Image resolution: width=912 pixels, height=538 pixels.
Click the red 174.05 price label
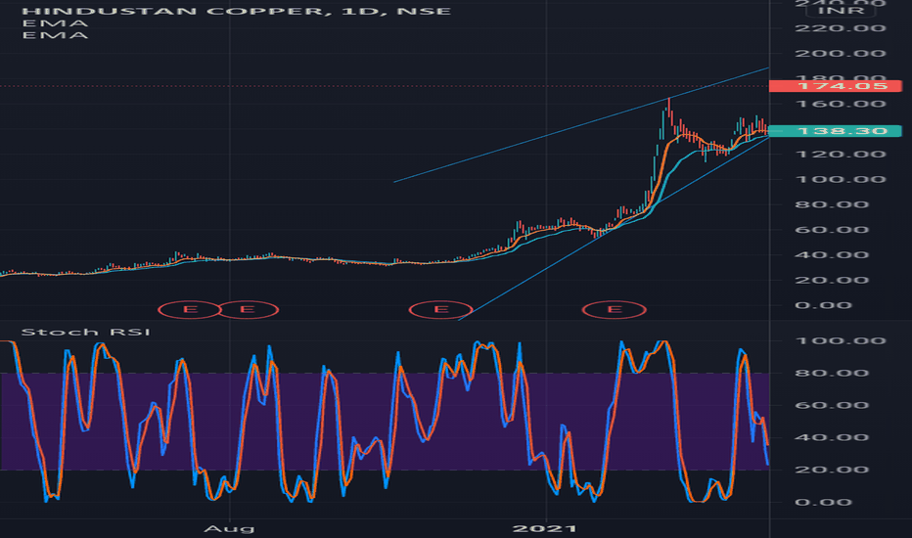[836, 86]
